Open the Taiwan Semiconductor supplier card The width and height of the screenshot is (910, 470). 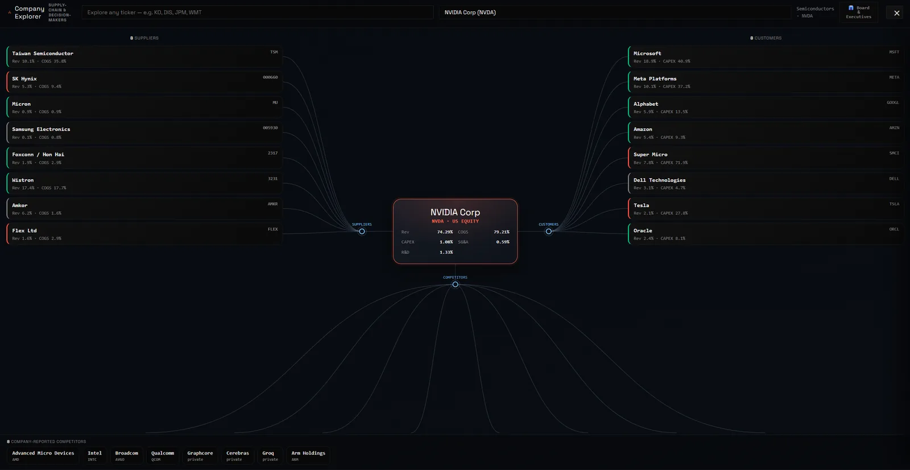[x=144, y=57]
